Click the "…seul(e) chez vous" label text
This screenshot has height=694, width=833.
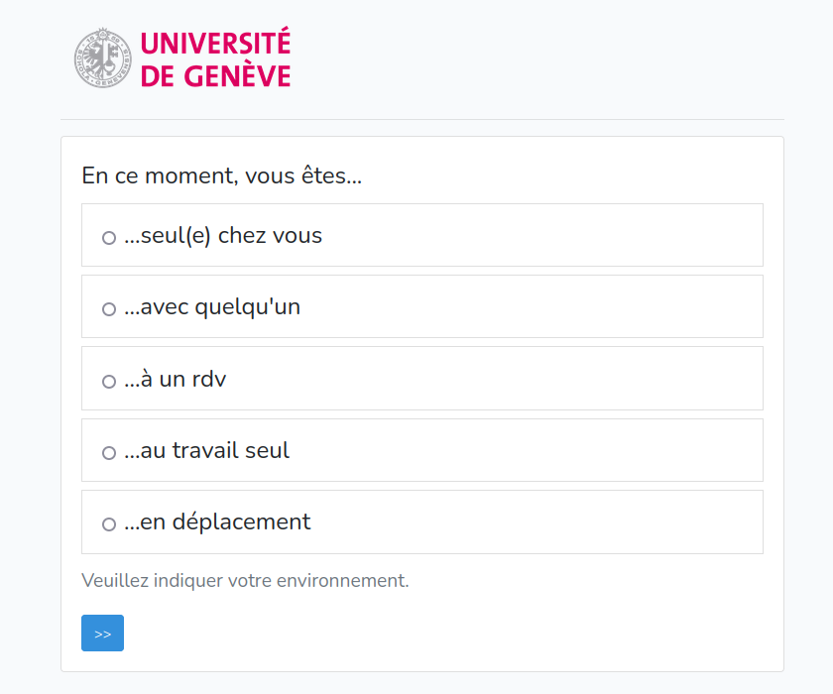coord(223,236)
